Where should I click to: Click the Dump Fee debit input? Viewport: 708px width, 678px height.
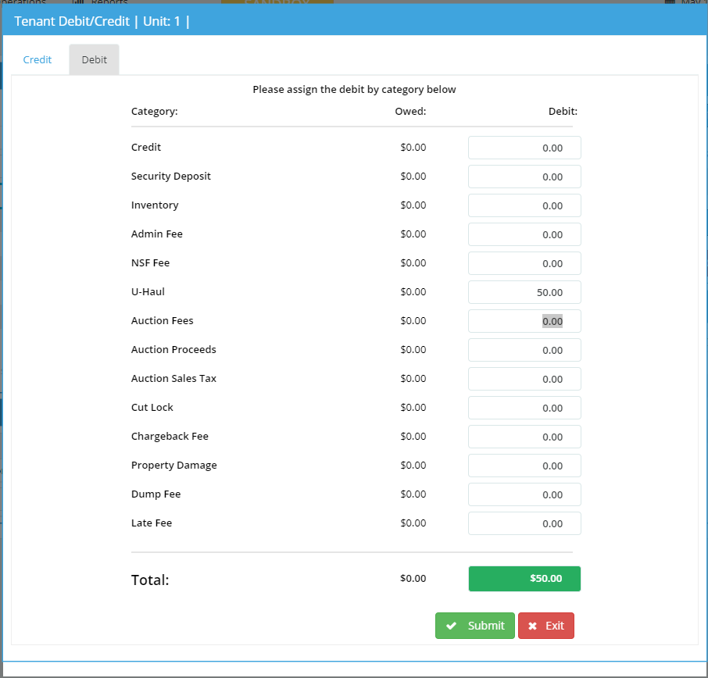pos(524,494)
